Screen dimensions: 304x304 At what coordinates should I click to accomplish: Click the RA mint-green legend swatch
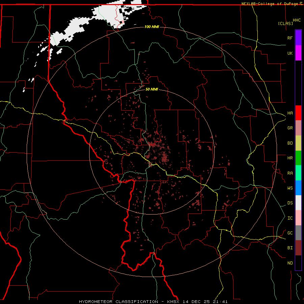(298, 173)
